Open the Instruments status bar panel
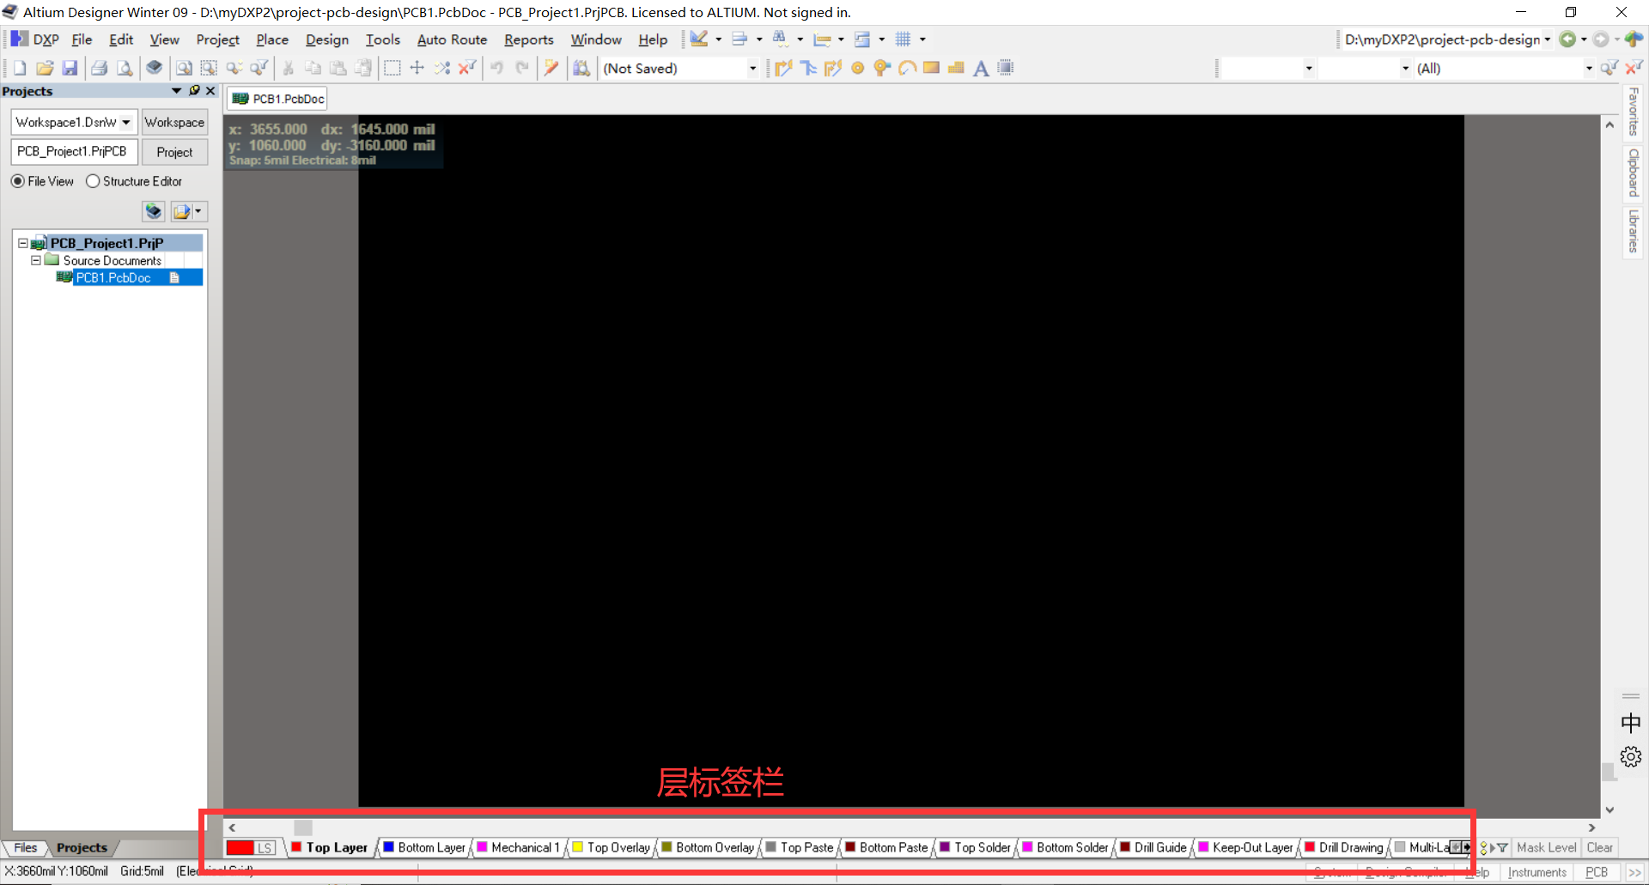 (x=1537, y=872)
